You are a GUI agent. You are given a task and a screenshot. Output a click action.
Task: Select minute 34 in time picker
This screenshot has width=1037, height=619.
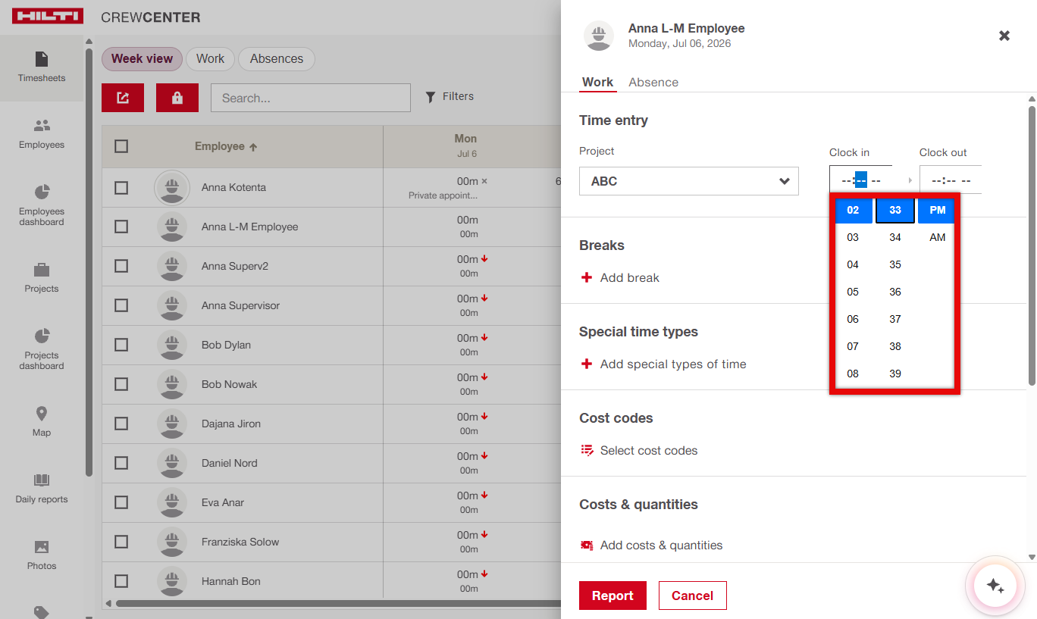[x=895, y=237]
